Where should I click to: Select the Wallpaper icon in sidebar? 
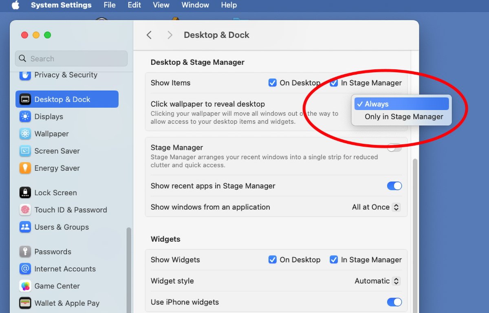click(x=25, y=134)
